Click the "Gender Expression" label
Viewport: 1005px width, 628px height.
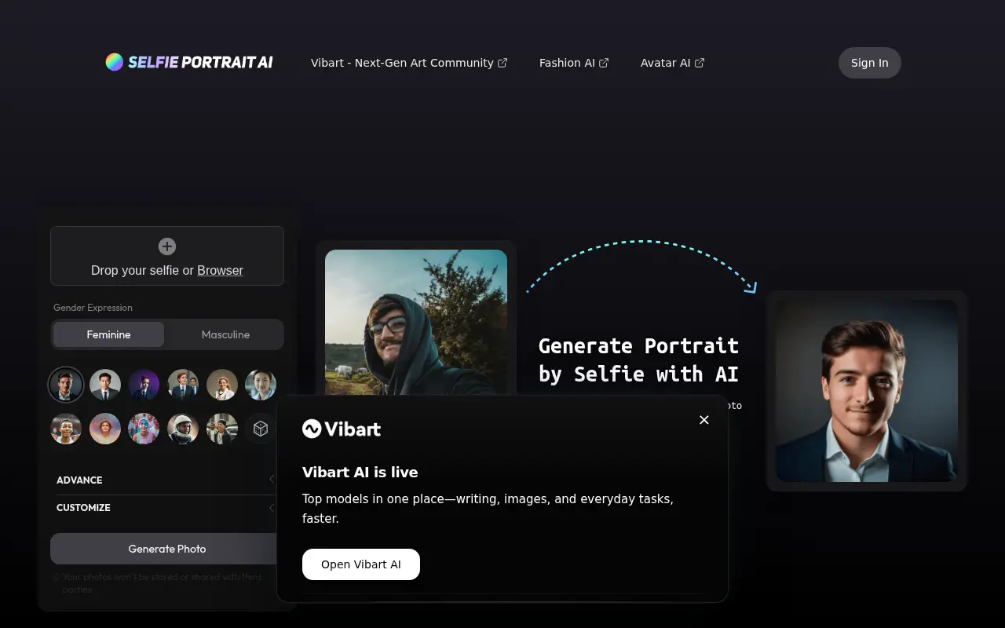point(93,308)
